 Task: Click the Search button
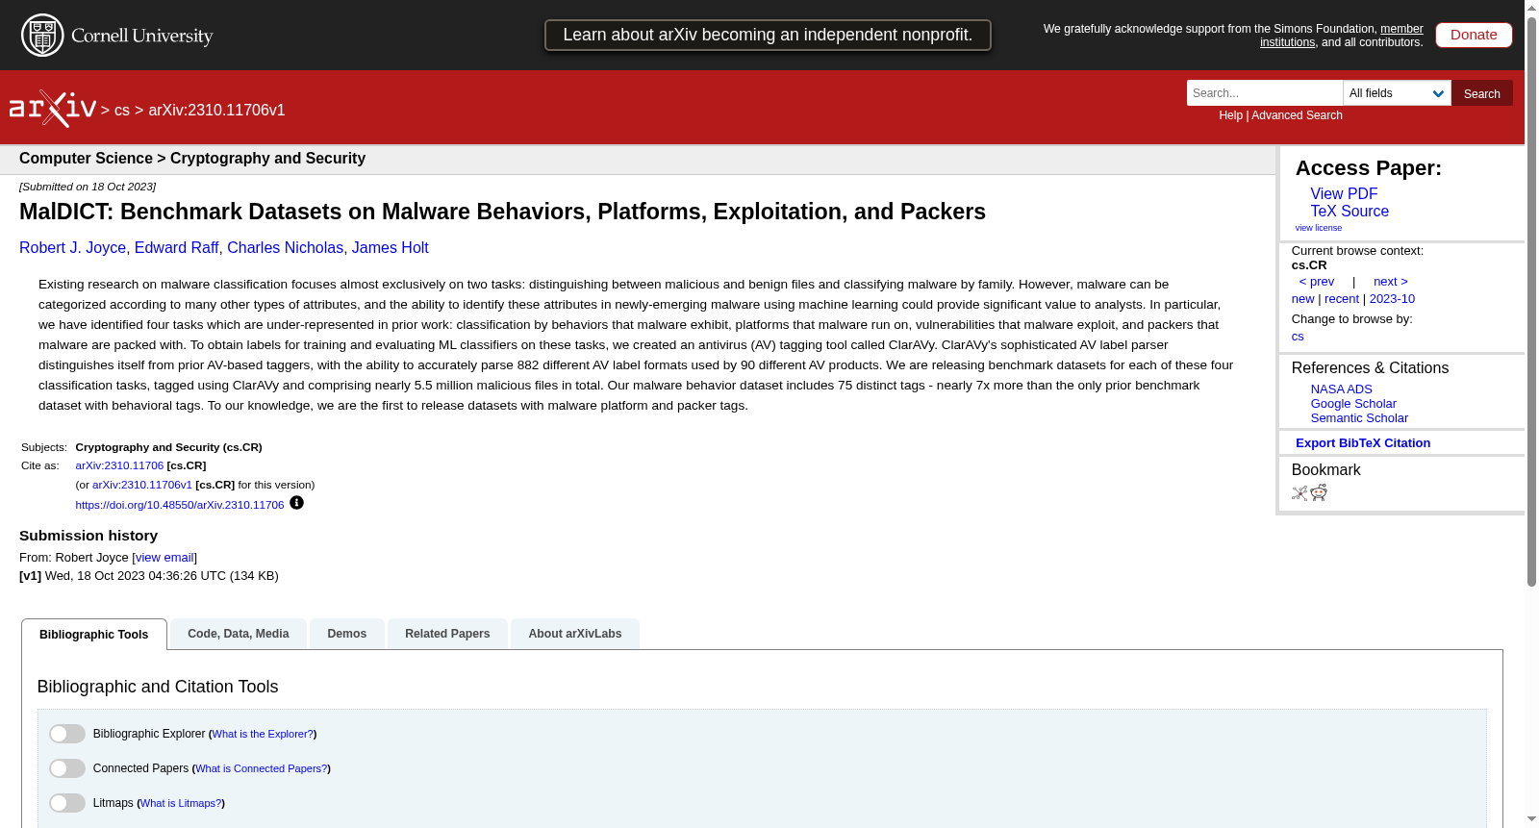1482,93
